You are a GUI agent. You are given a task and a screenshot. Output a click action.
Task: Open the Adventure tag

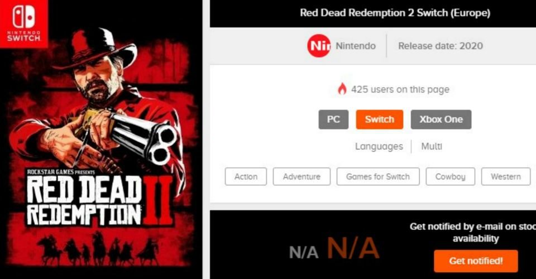[x=301, y=176]
